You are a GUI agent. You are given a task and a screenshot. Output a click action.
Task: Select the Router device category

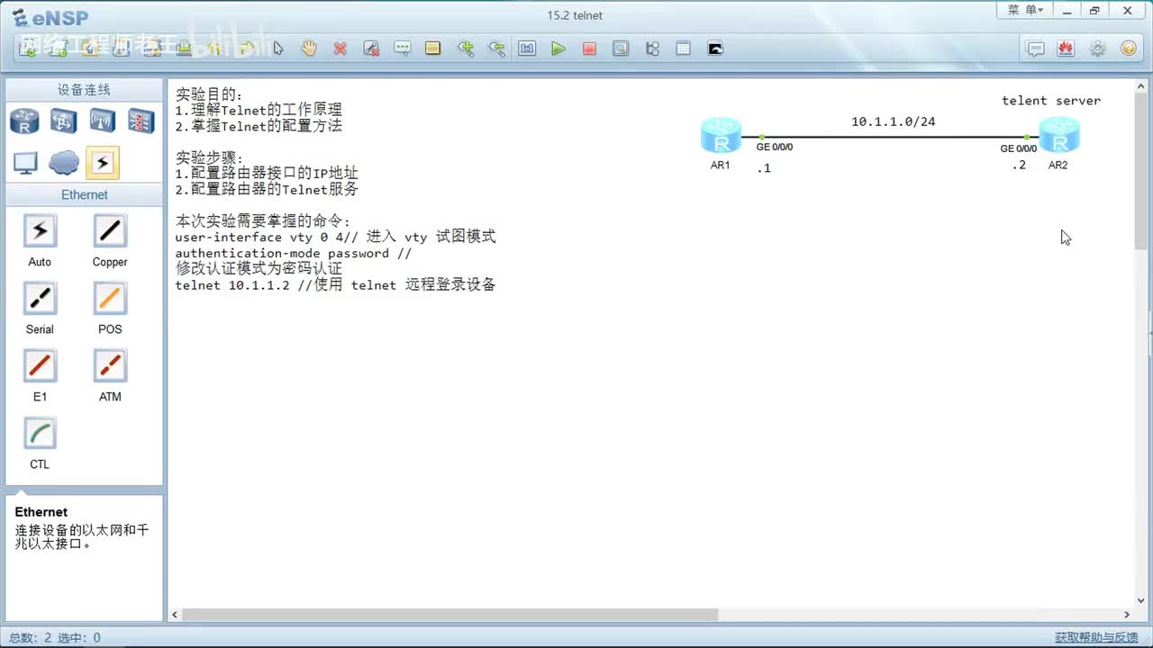24,121
